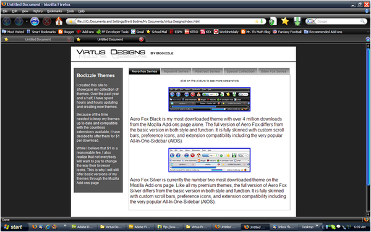Open the Worldnetdaily bookmark

226,31
